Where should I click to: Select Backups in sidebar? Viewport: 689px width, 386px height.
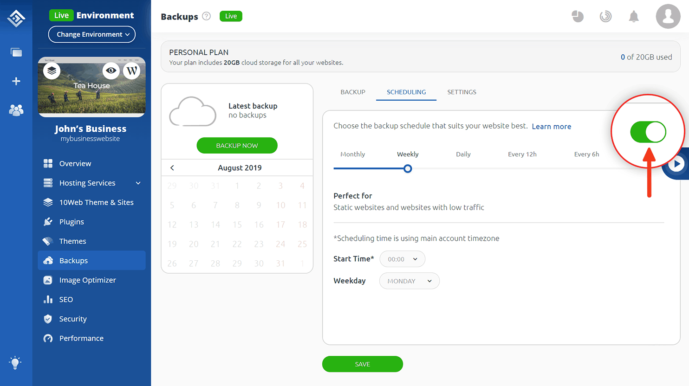92,260
